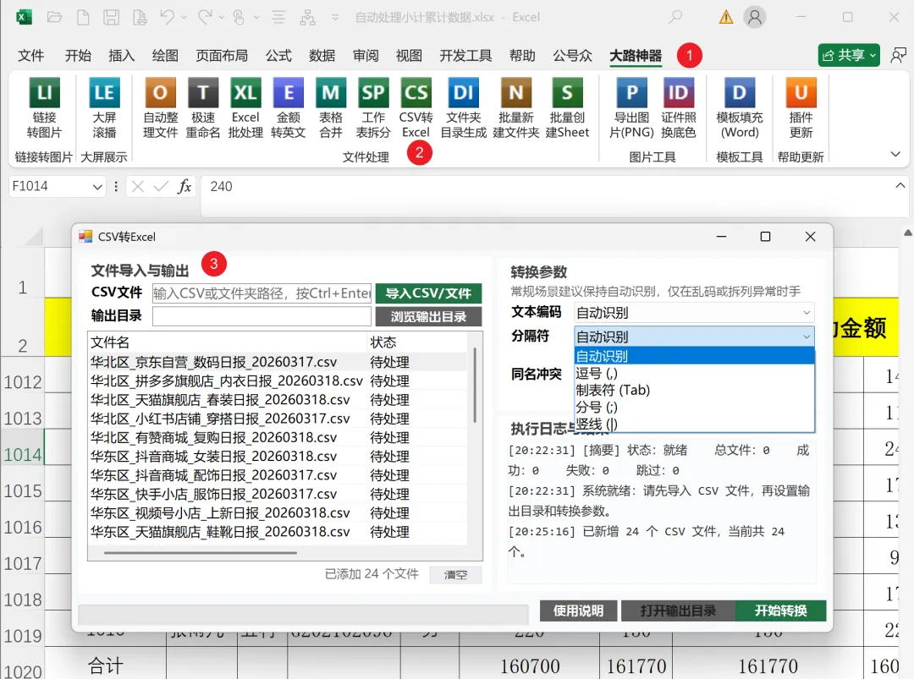Click the formula bar cancel X icon
914x679 pixels.
tap(138, 186)
